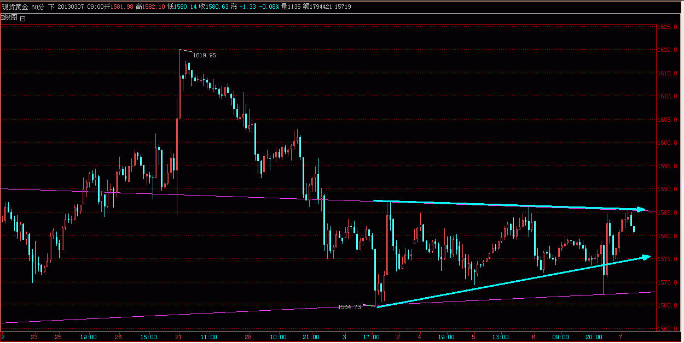Click the 15:00 time axis label
Image resolution: width=684 pixels, height=343 pixels.
pos(148,337)
